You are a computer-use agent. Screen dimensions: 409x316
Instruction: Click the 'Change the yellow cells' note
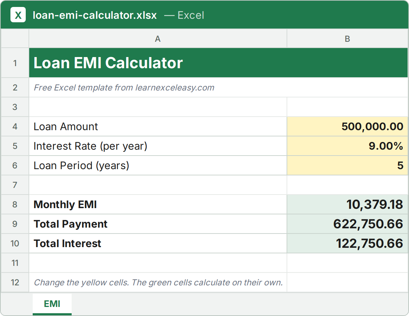click(x=158, y=282)
